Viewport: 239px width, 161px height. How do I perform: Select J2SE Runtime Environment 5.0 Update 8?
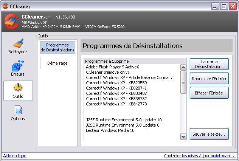coord(123,125)
